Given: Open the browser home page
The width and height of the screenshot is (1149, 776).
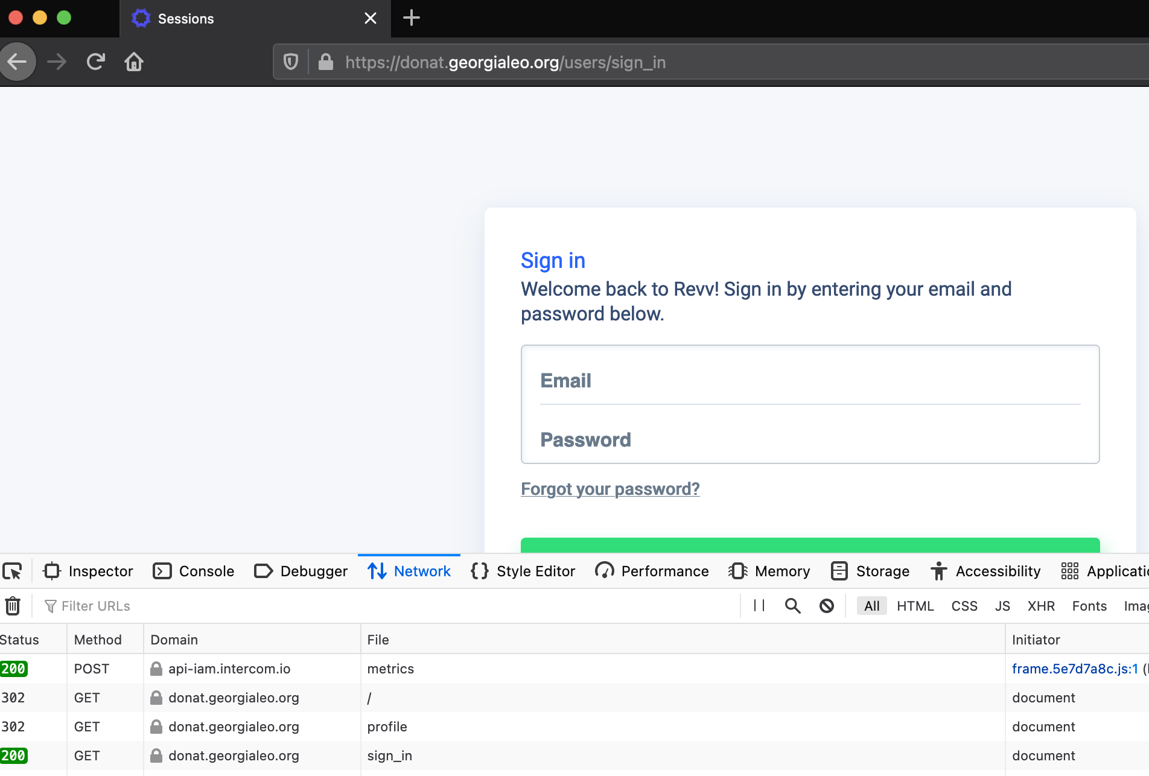Looking at the screenshot, I should tap(134, 62).
